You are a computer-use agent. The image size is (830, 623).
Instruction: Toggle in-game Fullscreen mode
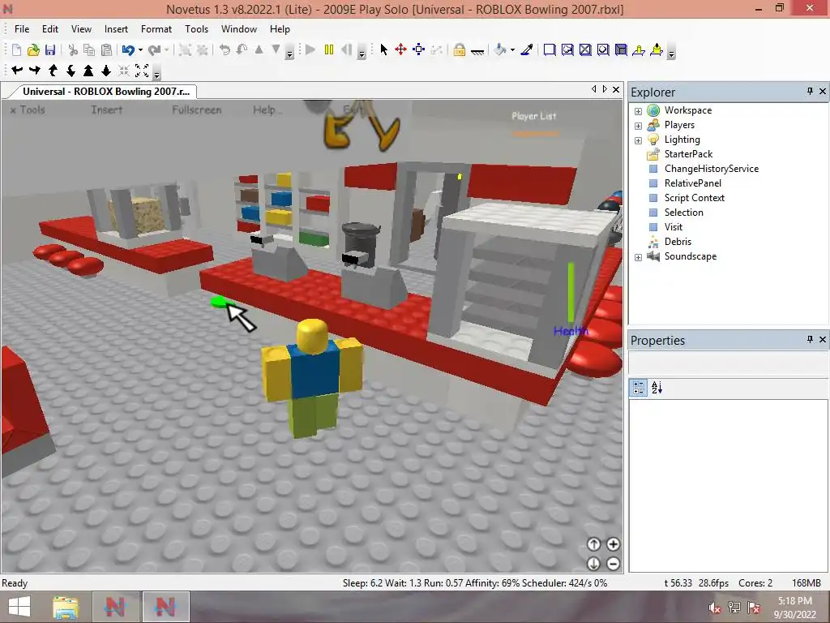tap(196, 110)
